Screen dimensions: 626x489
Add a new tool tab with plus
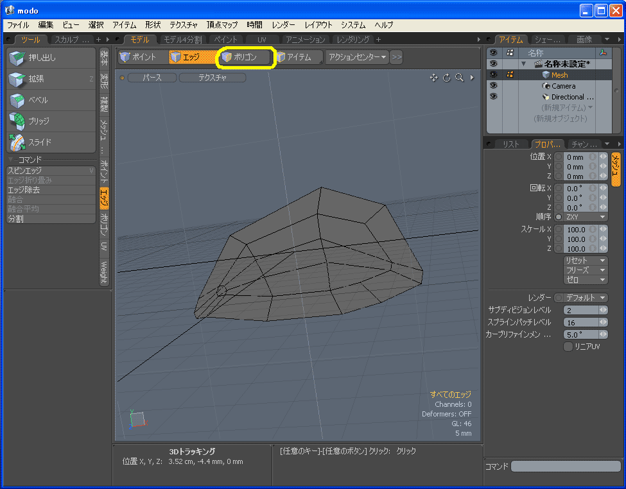point(98,40)
